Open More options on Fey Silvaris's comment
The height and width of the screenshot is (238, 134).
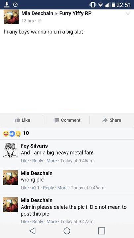52,161
